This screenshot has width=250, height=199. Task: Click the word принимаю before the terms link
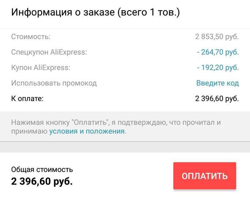coord(29,131)
